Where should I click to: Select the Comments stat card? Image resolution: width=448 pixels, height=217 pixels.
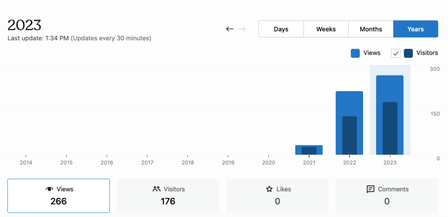(x=387, y=196)
